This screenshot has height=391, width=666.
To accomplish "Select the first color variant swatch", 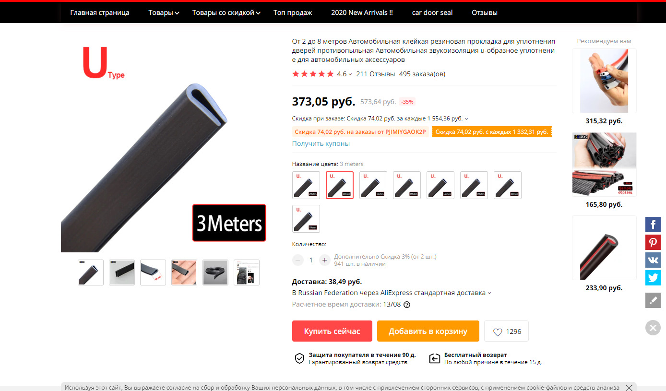I will (306, 185).
